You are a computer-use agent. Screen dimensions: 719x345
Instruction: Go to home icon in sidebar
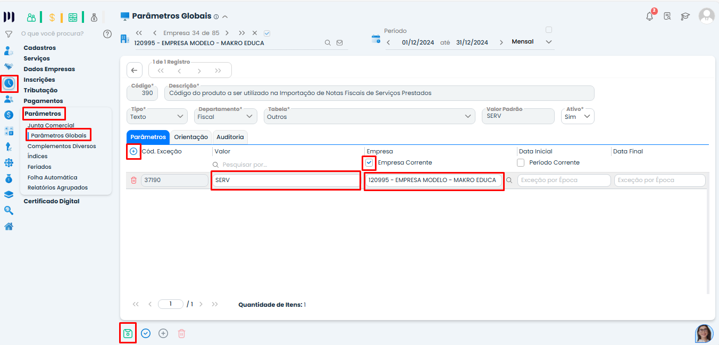pos(9,226)
